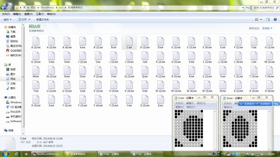Select the O.txt file icon
This screenshot has width=280, height=157.
(x=83, y=70)
